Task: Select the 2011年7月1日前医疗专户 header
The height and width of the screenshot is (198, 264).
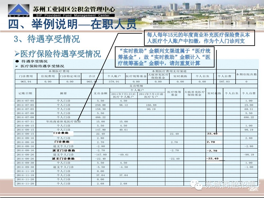Action: pos(151,95)
